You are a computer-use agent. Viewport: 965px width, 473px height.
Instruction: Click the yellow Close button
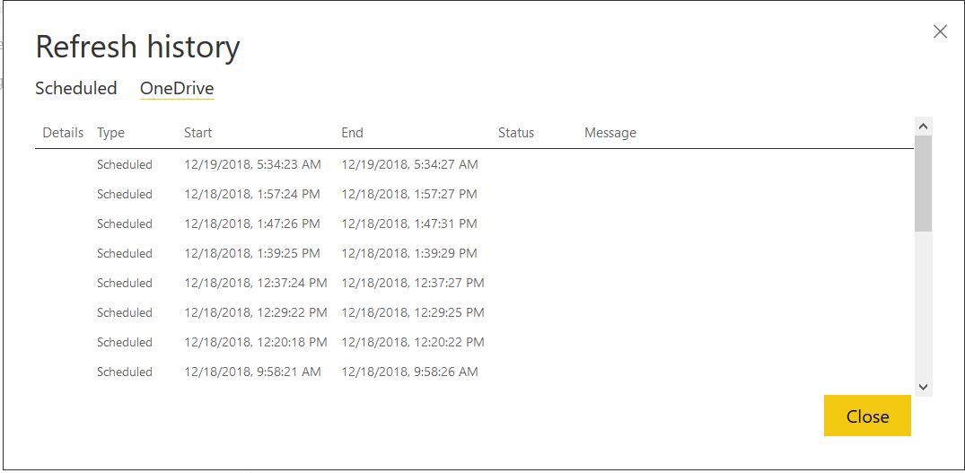tap(867, 416)
